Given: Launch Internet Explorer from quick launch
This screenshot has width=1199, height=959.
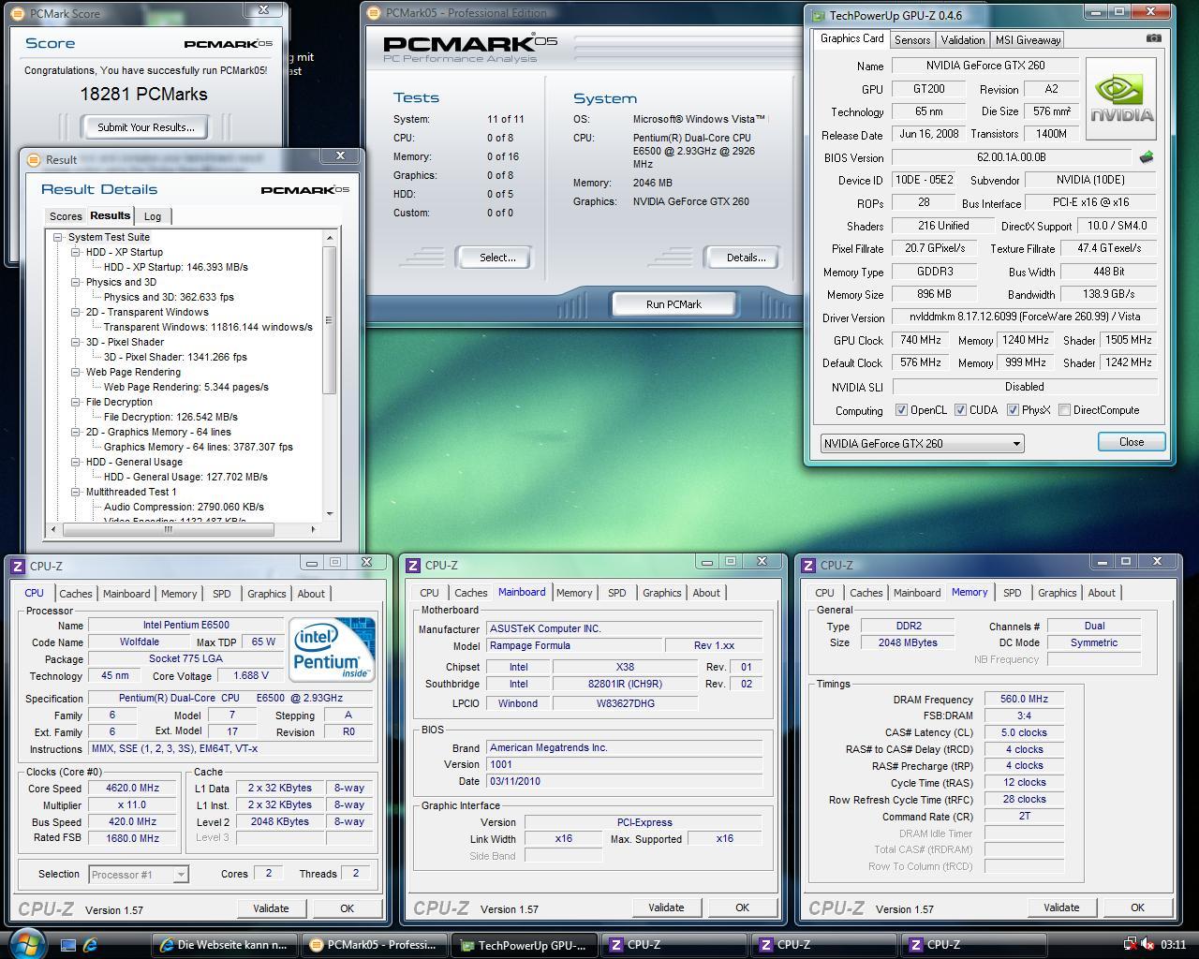Looking at the screenshot, I should (91, 945).
